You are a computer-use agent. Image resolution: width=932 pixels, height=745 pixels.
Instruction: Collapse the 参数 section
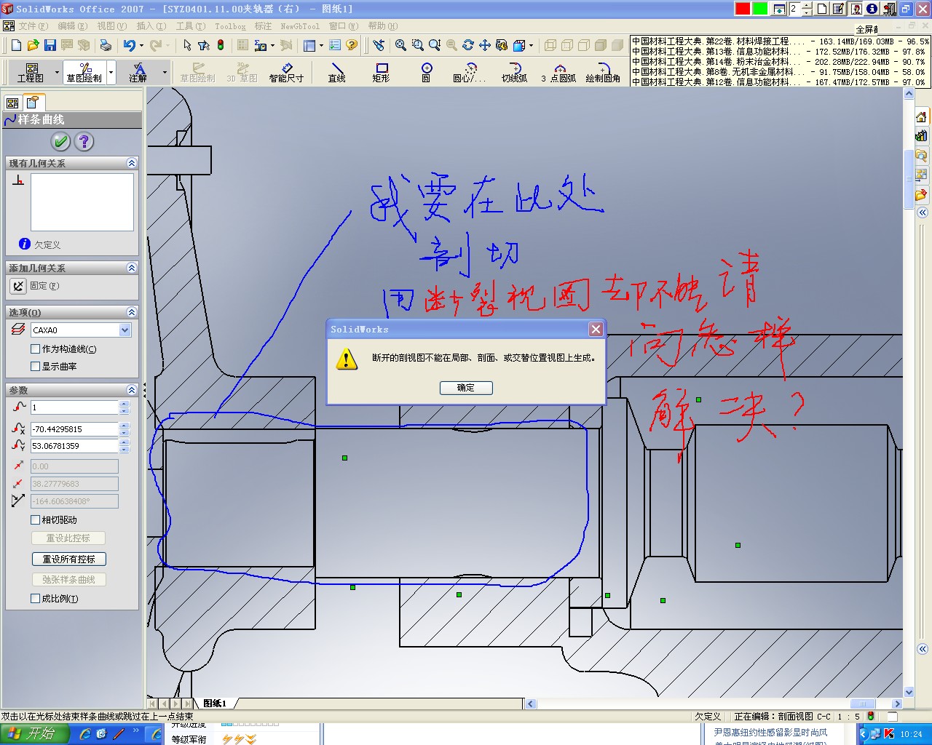coord(132,390)
